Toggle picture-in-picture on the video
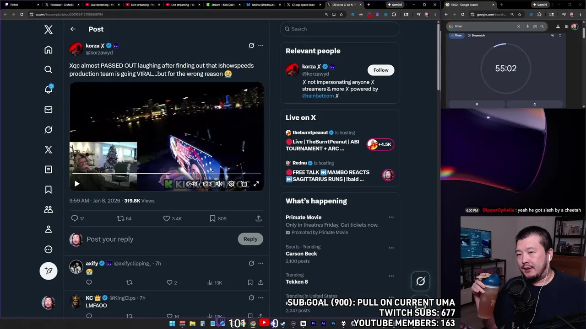Image resolution: width=586 pixels, height=329 pixels. pos(244,184)
